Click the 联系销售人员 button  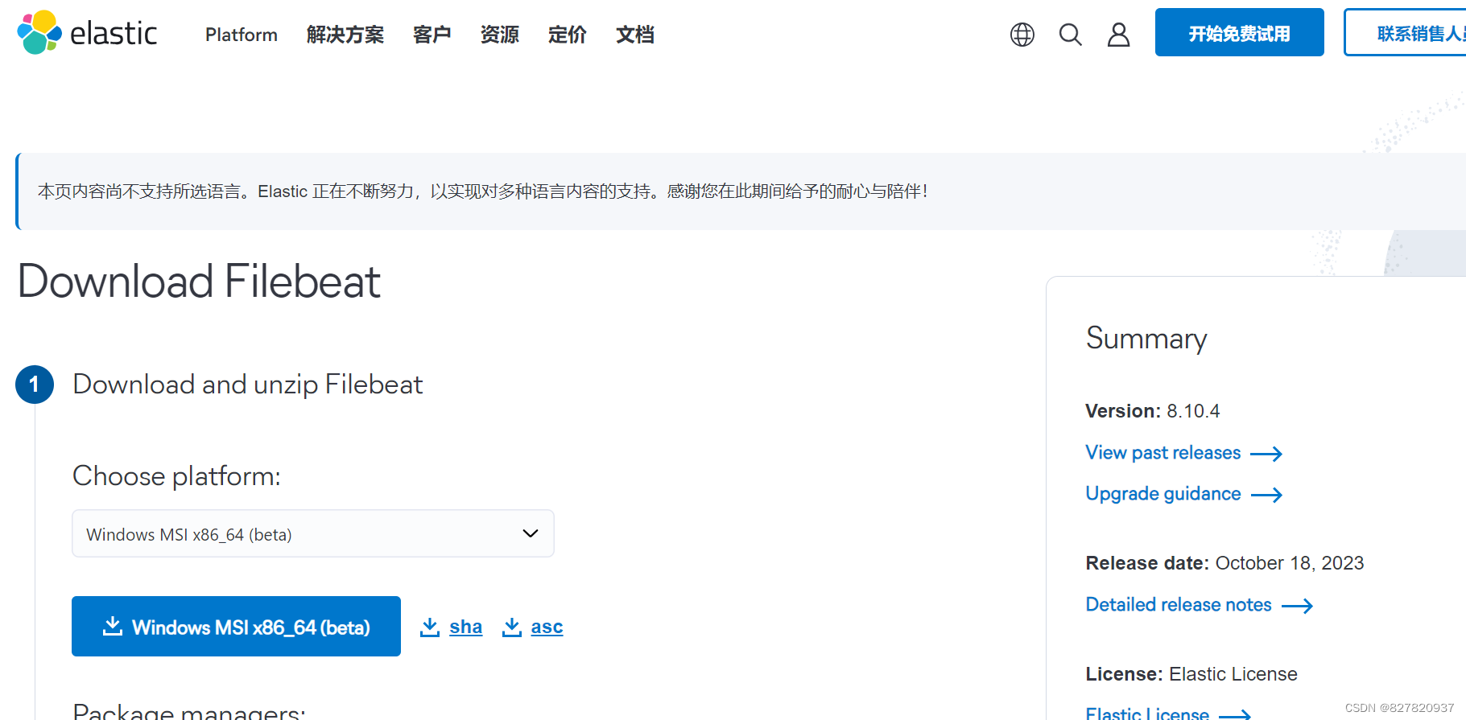coord(1405,32)
